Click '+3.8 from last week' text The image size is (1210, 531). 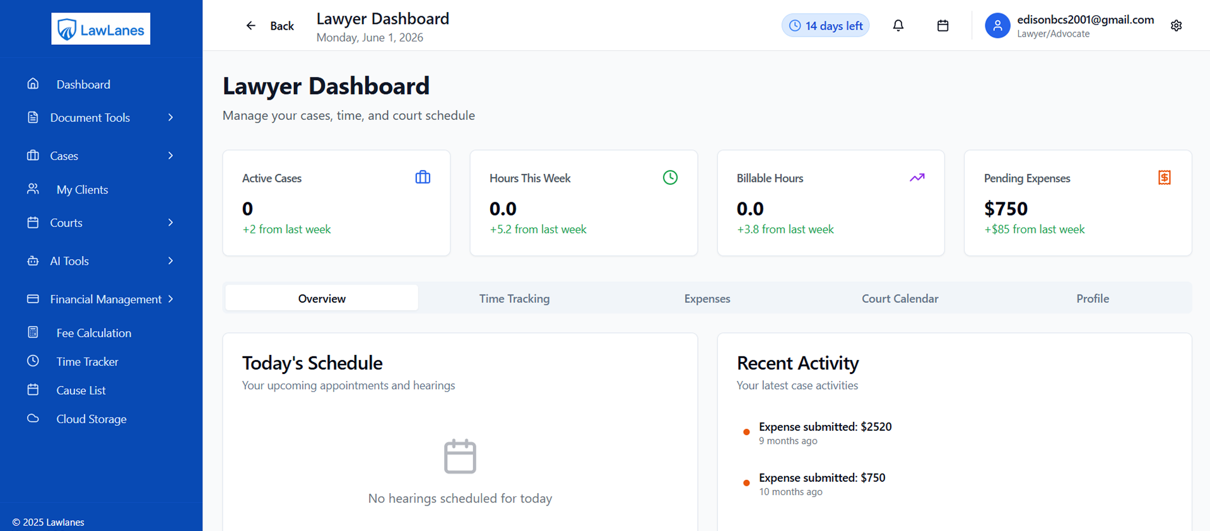click(785, 230)
